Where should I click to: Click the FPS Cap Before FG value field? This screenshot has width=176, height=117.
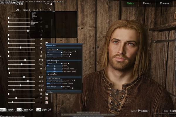click(54, 88)
